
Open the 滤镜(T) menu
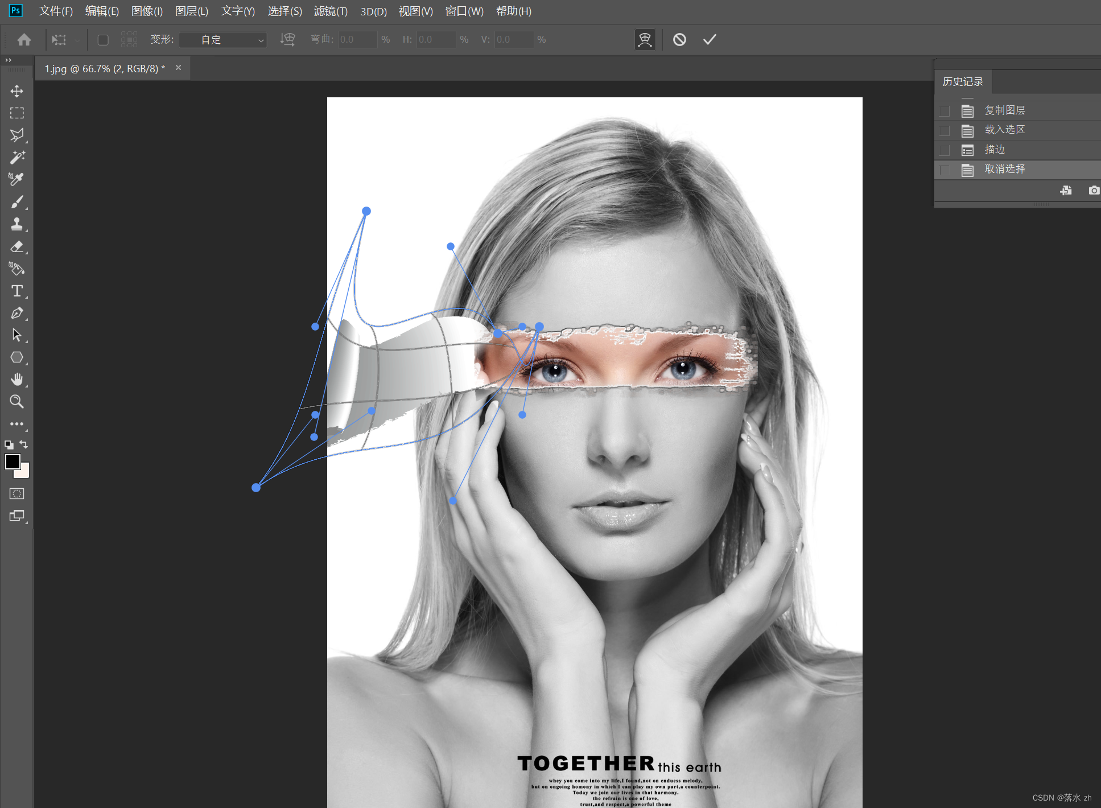331,11
